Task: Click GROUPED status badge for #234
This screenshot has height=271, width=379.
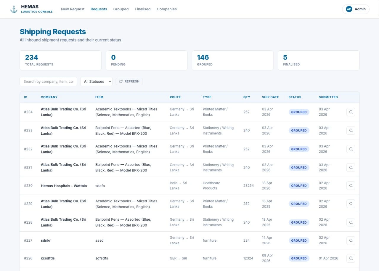Action: [x=299, y=112]
